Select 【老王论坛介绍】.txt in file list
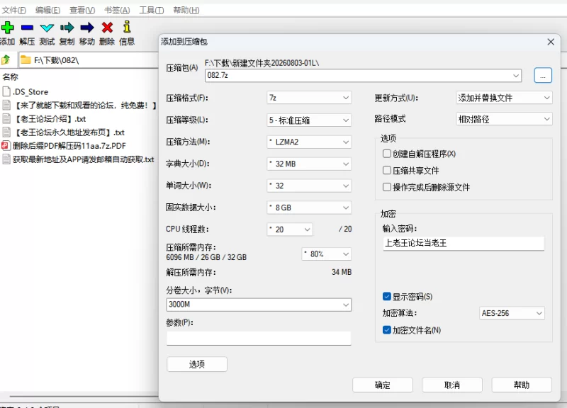 click(50, 119)
